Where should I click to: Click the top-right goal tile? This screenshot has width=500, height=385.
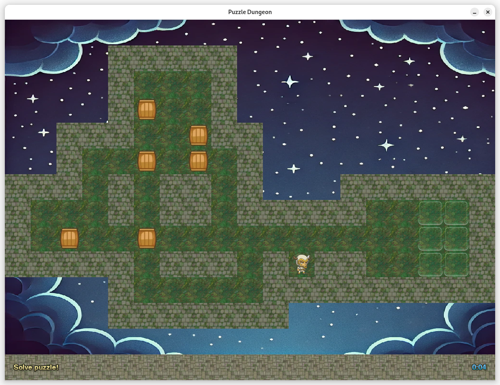pyautogui.click(x=456, y=213)
